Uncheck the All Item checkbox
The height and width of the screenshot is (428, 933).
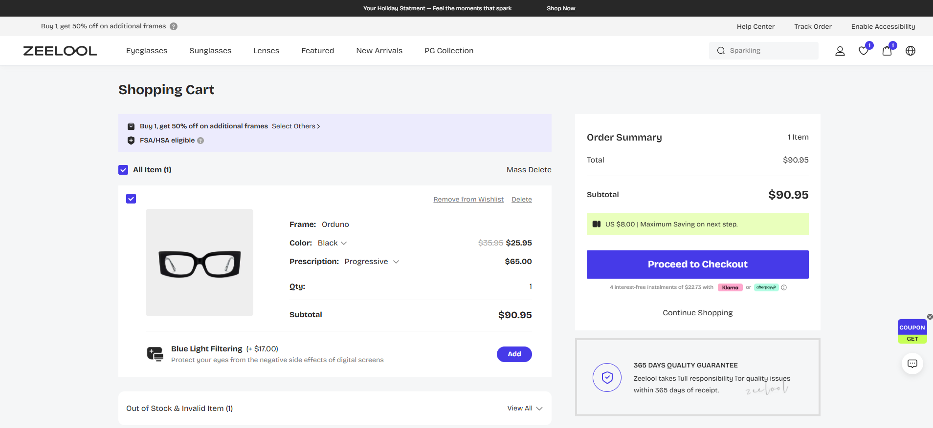pyautogui.click(x=123, y=170)
